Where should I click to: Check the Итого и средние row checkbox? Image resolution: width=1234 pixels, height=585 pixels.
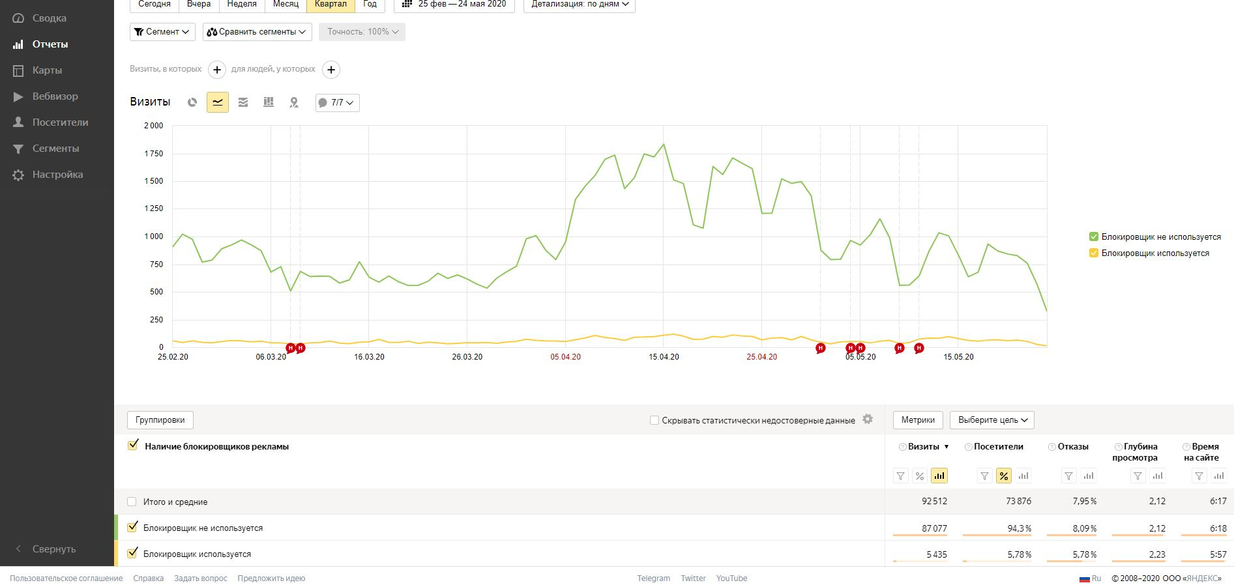pyautogui.click(x=132, y=502)
